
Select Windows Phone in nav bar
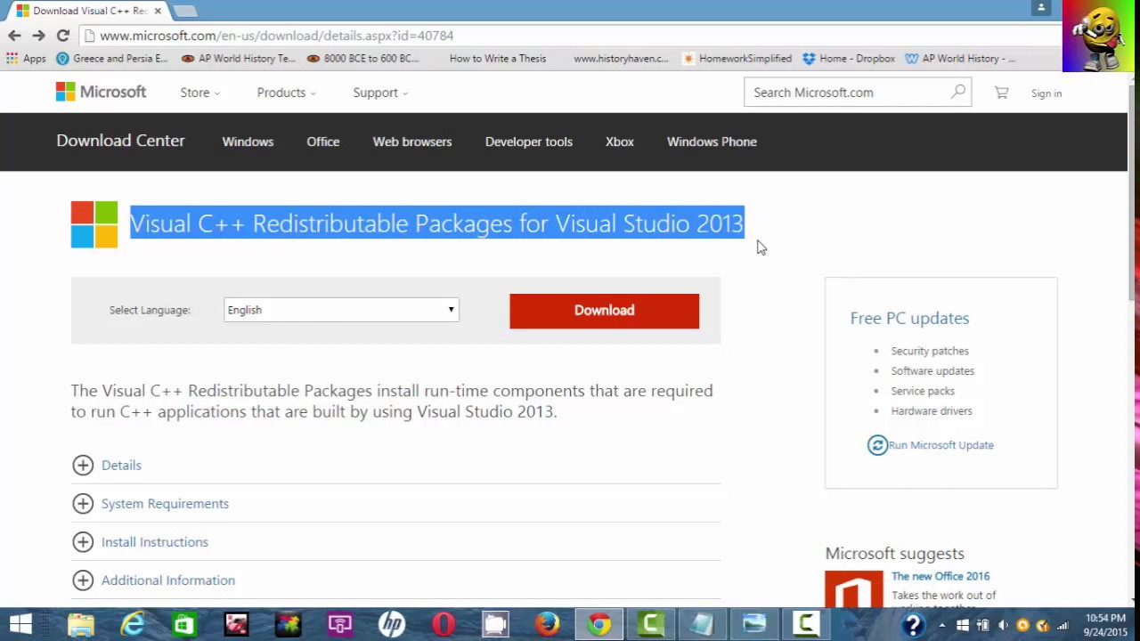pos(712,142)
